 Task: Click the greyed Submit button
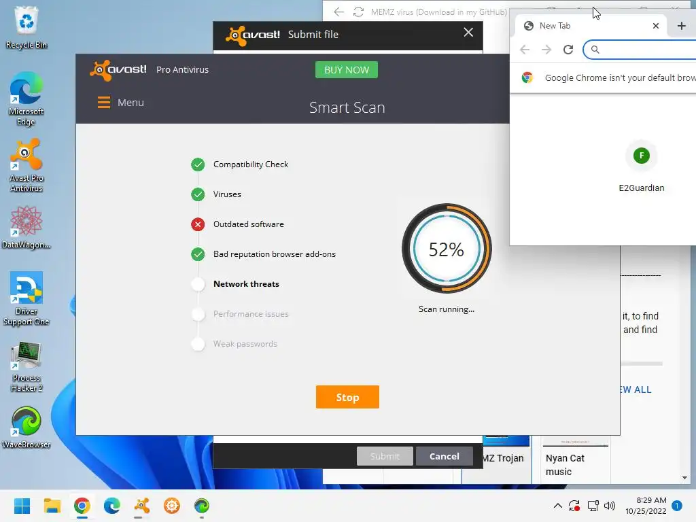click(x=385, y=456)
